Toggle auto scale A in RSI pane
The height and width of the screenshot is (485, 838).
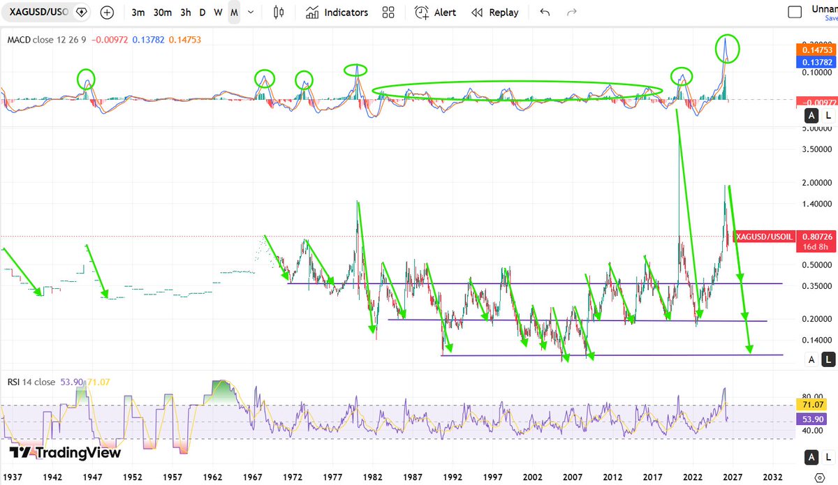click(811, 458)
